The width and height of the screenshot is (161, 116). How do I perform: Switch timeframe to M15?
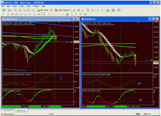click(x=12, y=14)
